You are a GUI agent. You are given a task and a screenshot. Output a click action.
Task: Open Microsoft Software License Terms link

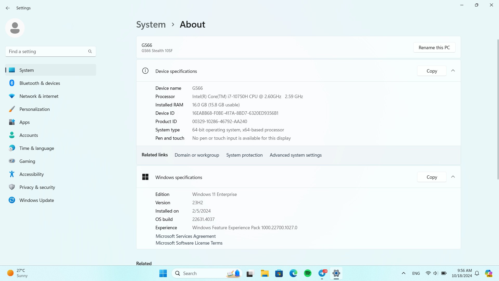tap(189, 243)
